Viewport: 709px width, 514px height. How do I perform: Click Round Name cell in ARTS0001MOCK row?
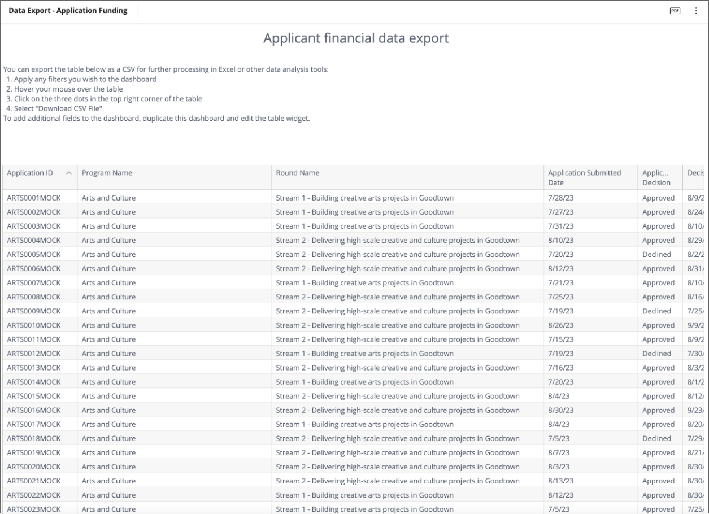point(407,198)
